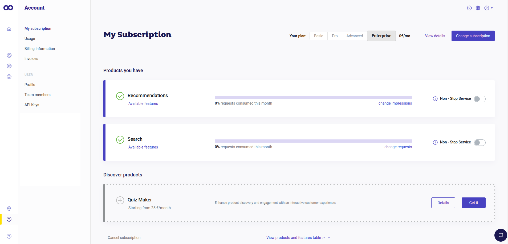This screenshot has width=508, height=244.
Task: Click the Quiz Maker plus icon
Action: [x=120, y=200]
